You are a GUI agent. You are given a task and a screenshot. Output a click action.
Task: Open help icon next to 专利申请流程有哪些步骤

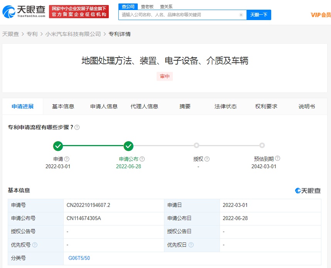coord(77,127)
